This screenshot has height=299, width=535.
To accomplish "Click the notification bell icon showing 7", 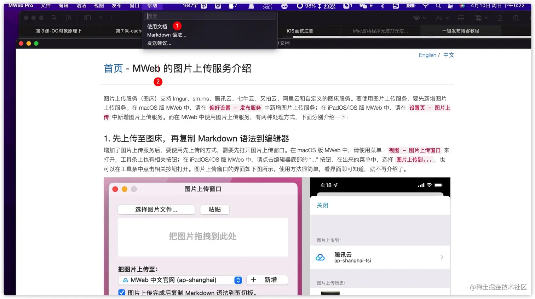I will [x=232, y=6].
